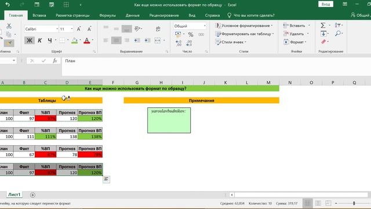Toggle Underline (Ч) formatting
The width and height of the screenshot is (371, 209).
50,41
